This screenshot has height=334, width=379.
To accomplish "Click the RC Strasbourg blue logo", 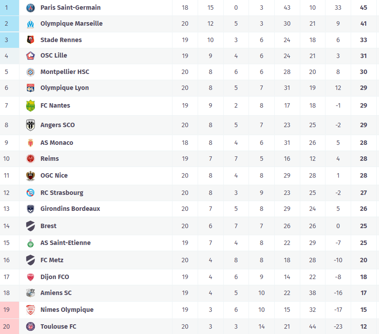I will [31, 193].
